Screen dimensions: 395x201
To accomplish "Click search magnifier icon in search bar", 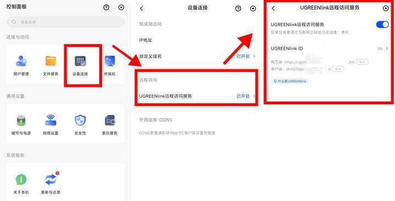I will pos(14,22).
